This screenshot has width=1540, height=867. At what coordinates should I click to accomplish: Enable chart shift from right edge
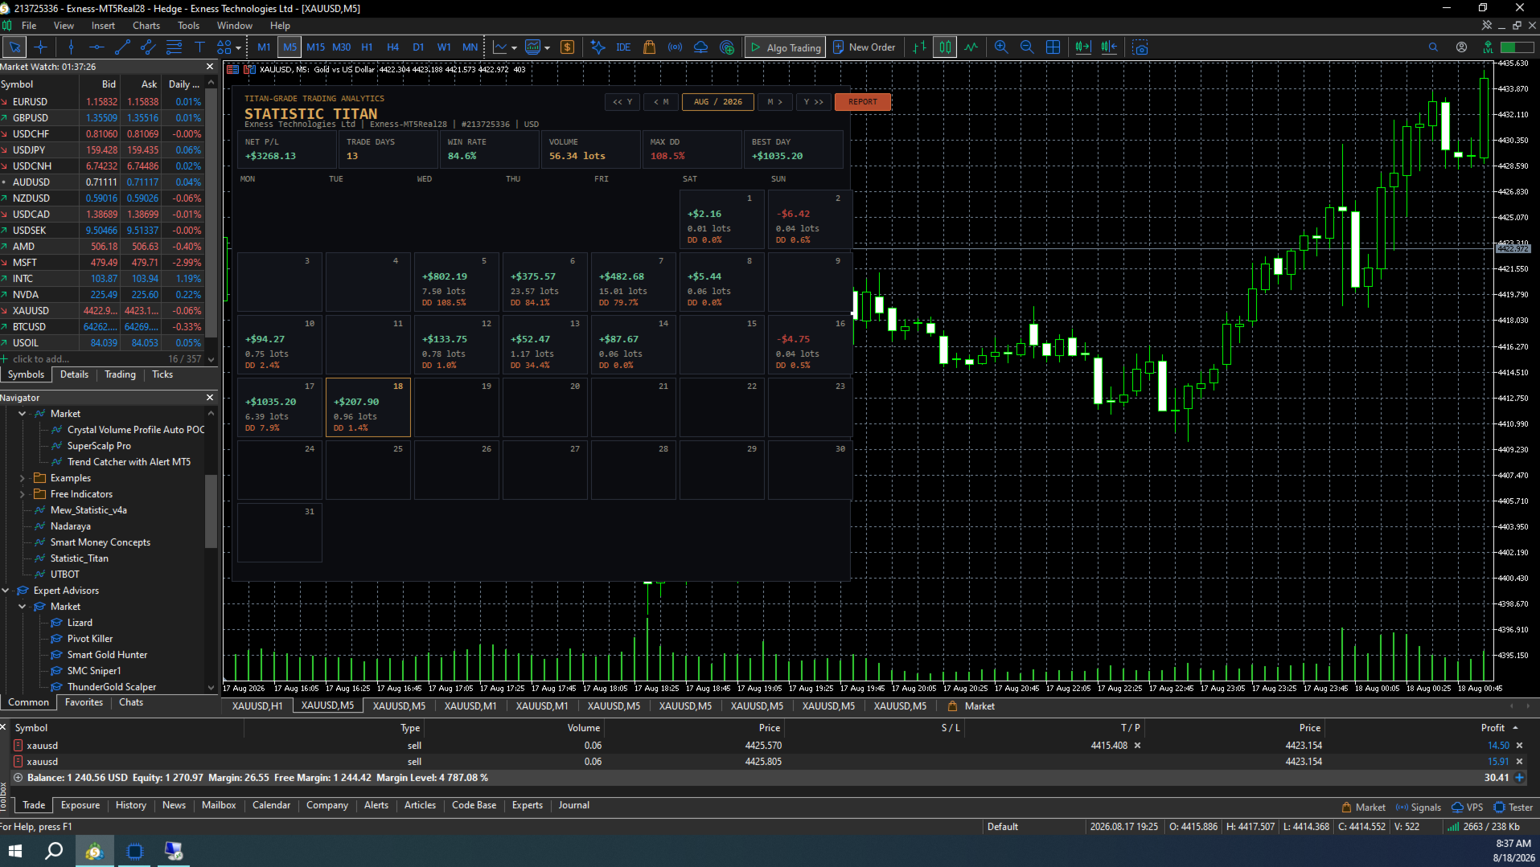(x=1109, y=47)
